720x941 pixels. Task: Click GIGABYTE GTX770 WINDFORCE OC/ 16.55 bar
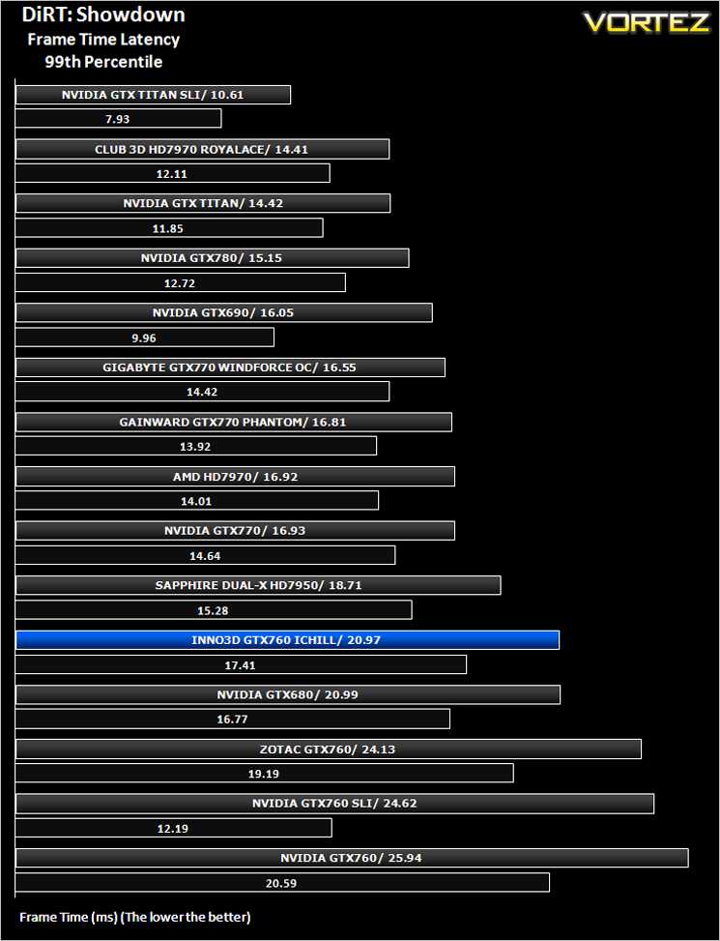click(x=230, y=368)
